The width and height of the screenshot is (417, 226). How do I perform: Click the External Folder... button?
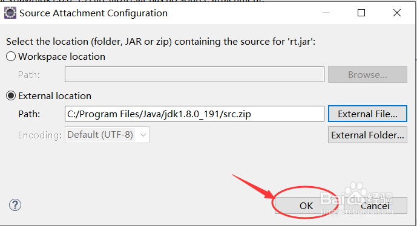[x=367, y=135]
